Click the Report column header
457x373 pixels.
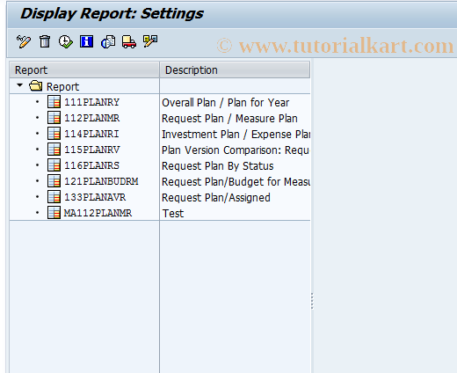pyautogui.click(x=84, y=69)
